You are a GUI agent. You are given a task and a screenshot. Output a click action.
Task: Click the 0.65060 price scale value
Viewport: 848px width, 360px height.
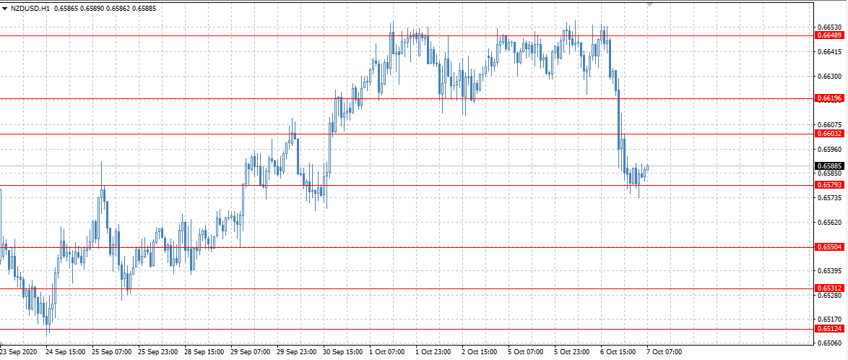tap(829, 344)
